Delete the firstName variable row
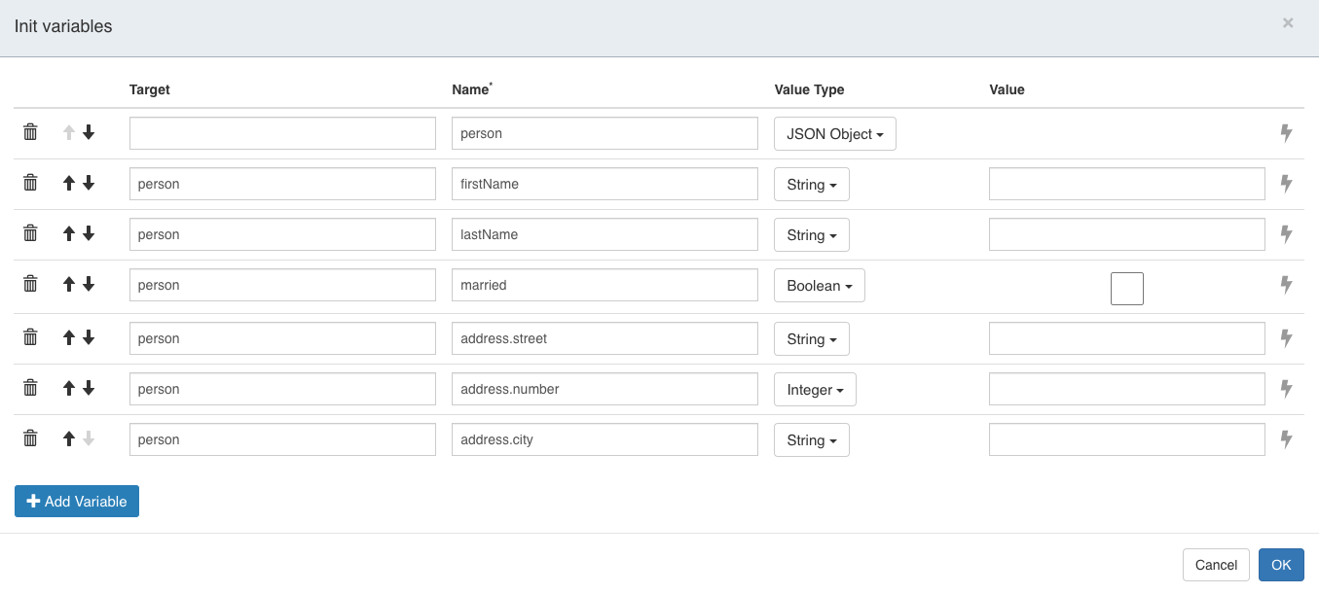 click(30, 182)
